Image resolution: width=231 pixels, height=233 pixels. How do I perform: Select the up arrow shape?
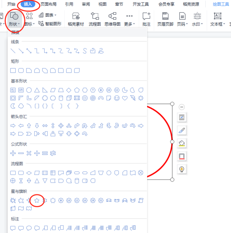[x=29, y=126]
